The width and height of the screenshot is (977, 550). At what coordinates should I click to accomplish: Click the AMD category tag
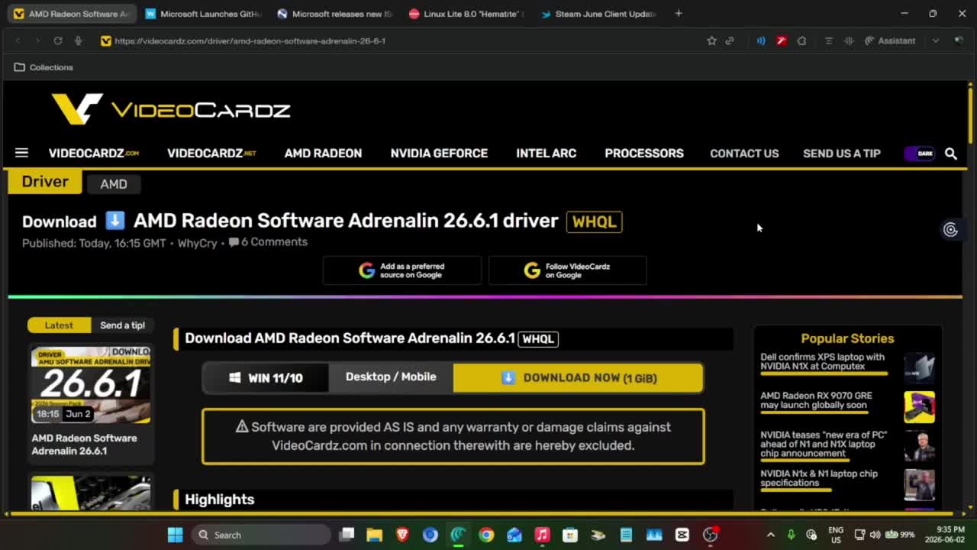coord(114,184)
